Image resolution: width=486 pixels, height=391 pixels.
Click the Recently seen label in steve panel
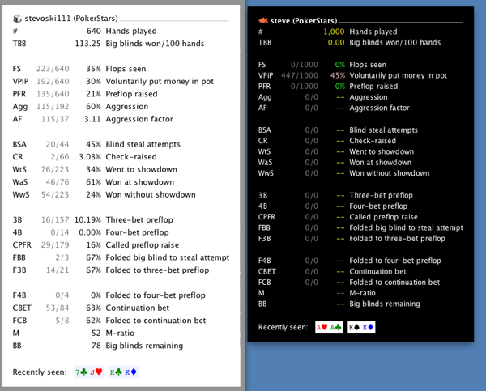click(x=283, y=328)
